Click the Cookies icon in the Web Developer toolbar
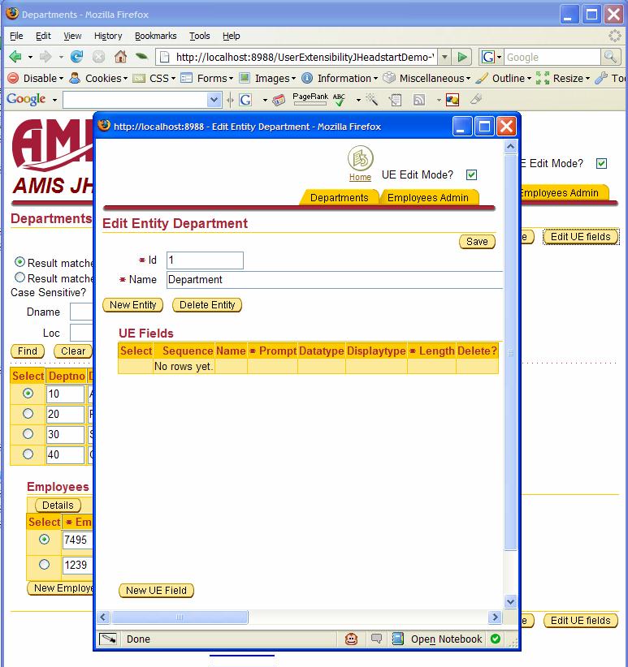Image resolution: width=628 pixels, height=667 pixels. (x=75, y=78)
